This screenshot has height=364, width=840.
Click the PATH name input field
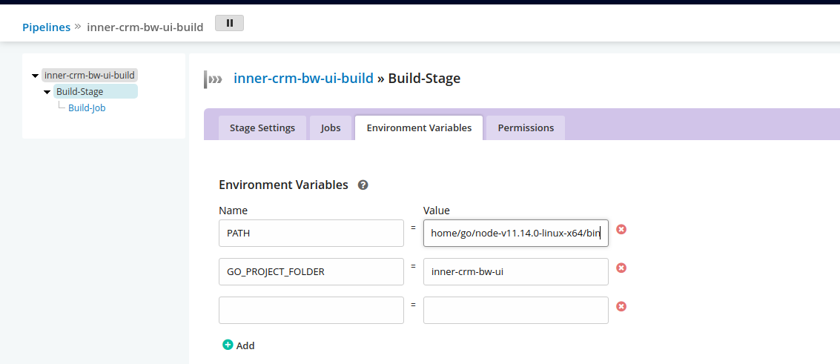(311, 234)
